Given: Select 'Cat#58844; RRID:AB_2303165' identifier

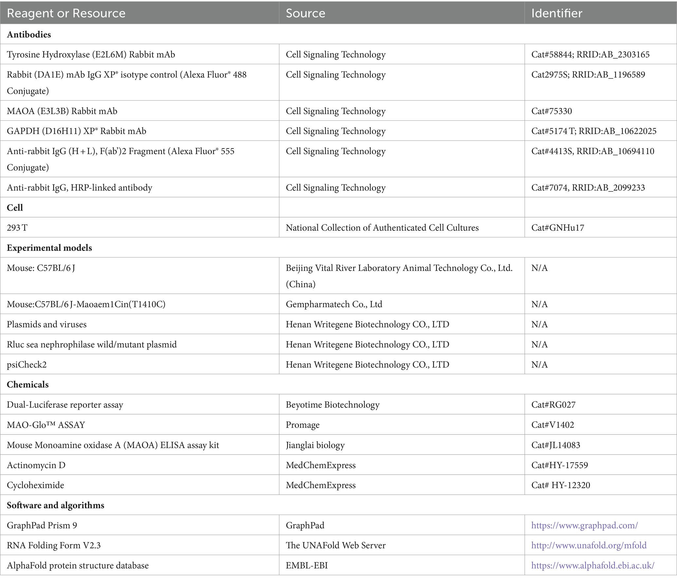Looking at the screenshot, I should click(590, 55).
